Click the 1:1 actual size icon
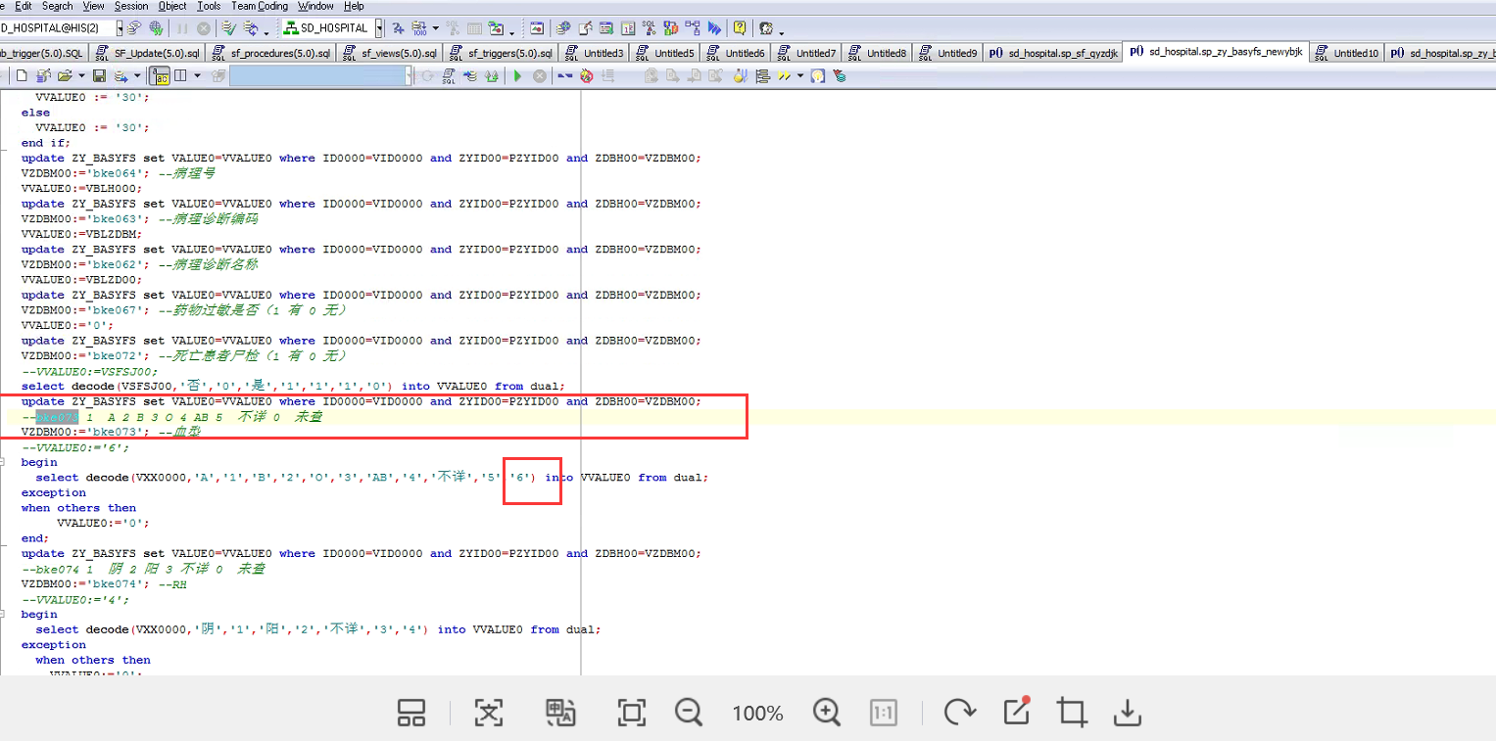 pyautogui.click(x=884, y=713)
